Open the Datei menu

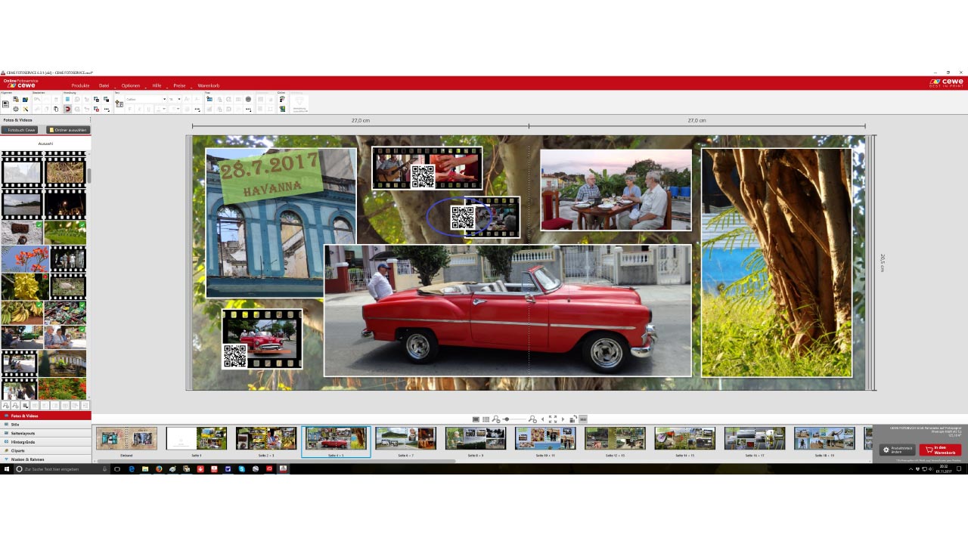click(x=104, y=86)
